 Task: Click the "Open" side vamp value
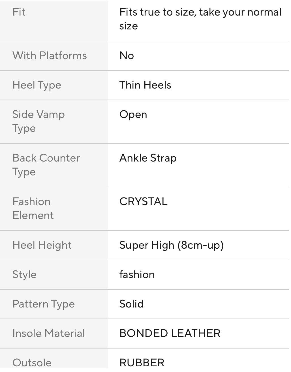[133, 115]
